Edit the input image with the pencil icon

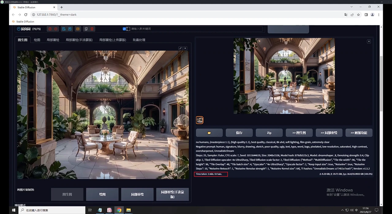[x=180, y=48]
